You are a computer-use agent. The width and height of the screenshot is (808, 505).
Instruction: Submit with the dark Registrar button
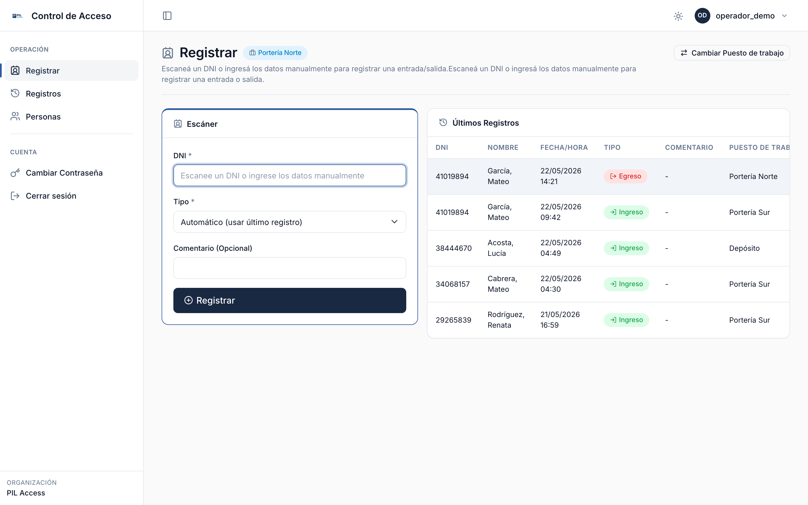coord(290,300)
